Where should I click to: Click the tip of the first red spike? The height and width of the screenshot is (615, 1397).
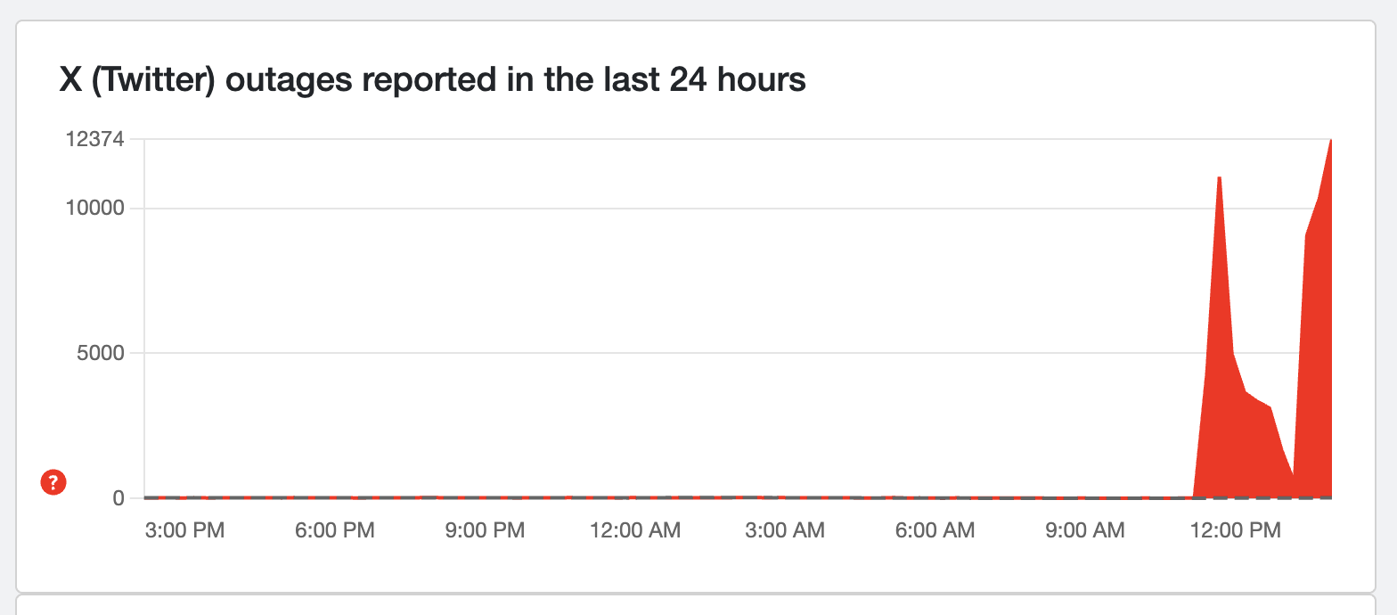pos(1219,178)
